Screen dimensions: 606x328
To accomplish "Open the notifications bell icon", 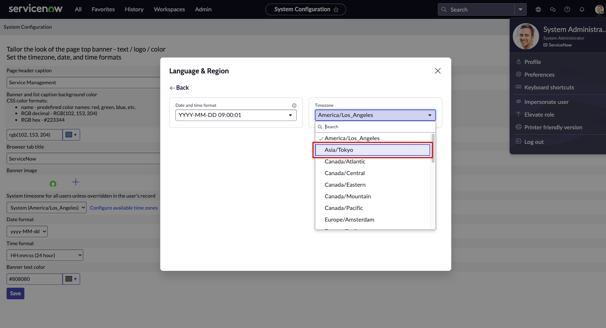I will [x=582, y=9].
